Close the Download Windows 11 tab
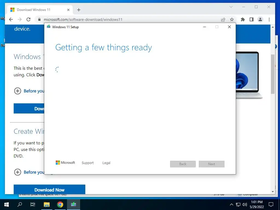The width and height of the screenshot is (280, 210). click(x=68, y=10)
